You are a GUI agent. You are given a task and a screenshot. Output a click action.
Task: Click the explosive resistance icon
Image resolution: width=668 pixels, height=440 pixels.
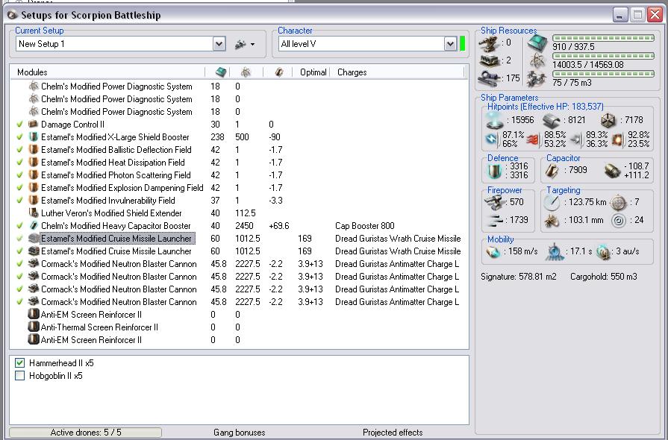pos(617,139)
